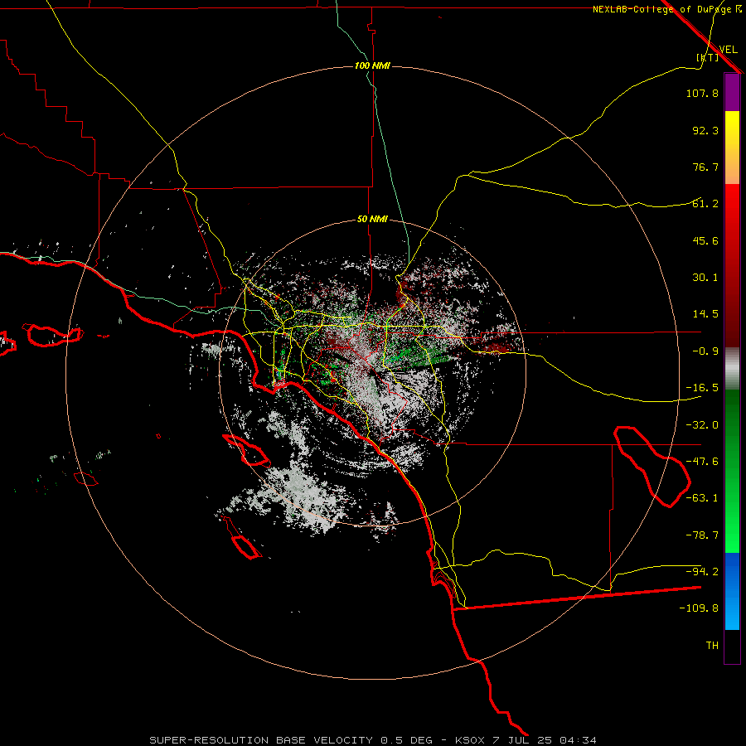The image size is (746, 746).
Task: Click the 76.7 value on velocity scale
Action: pos(705,167)
